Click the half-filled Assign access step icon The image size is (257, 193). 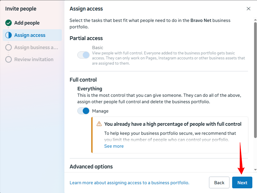coord(8,35)
